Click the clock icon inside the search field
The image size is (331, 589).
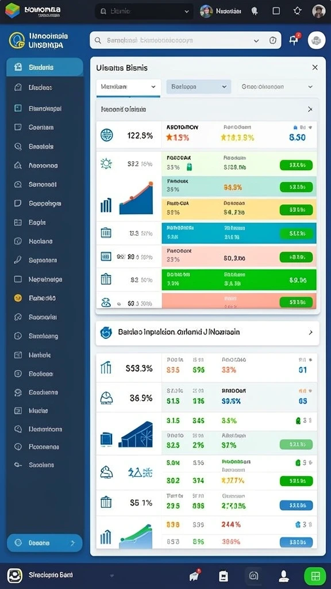coord(273,40)
